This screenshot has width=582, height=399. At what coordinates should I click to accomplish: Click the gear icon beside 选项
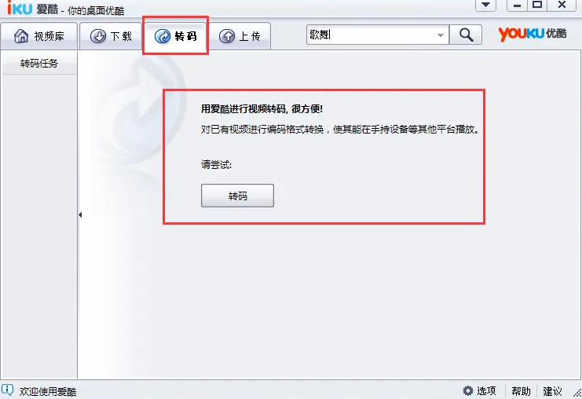click(x=468, y=390)
